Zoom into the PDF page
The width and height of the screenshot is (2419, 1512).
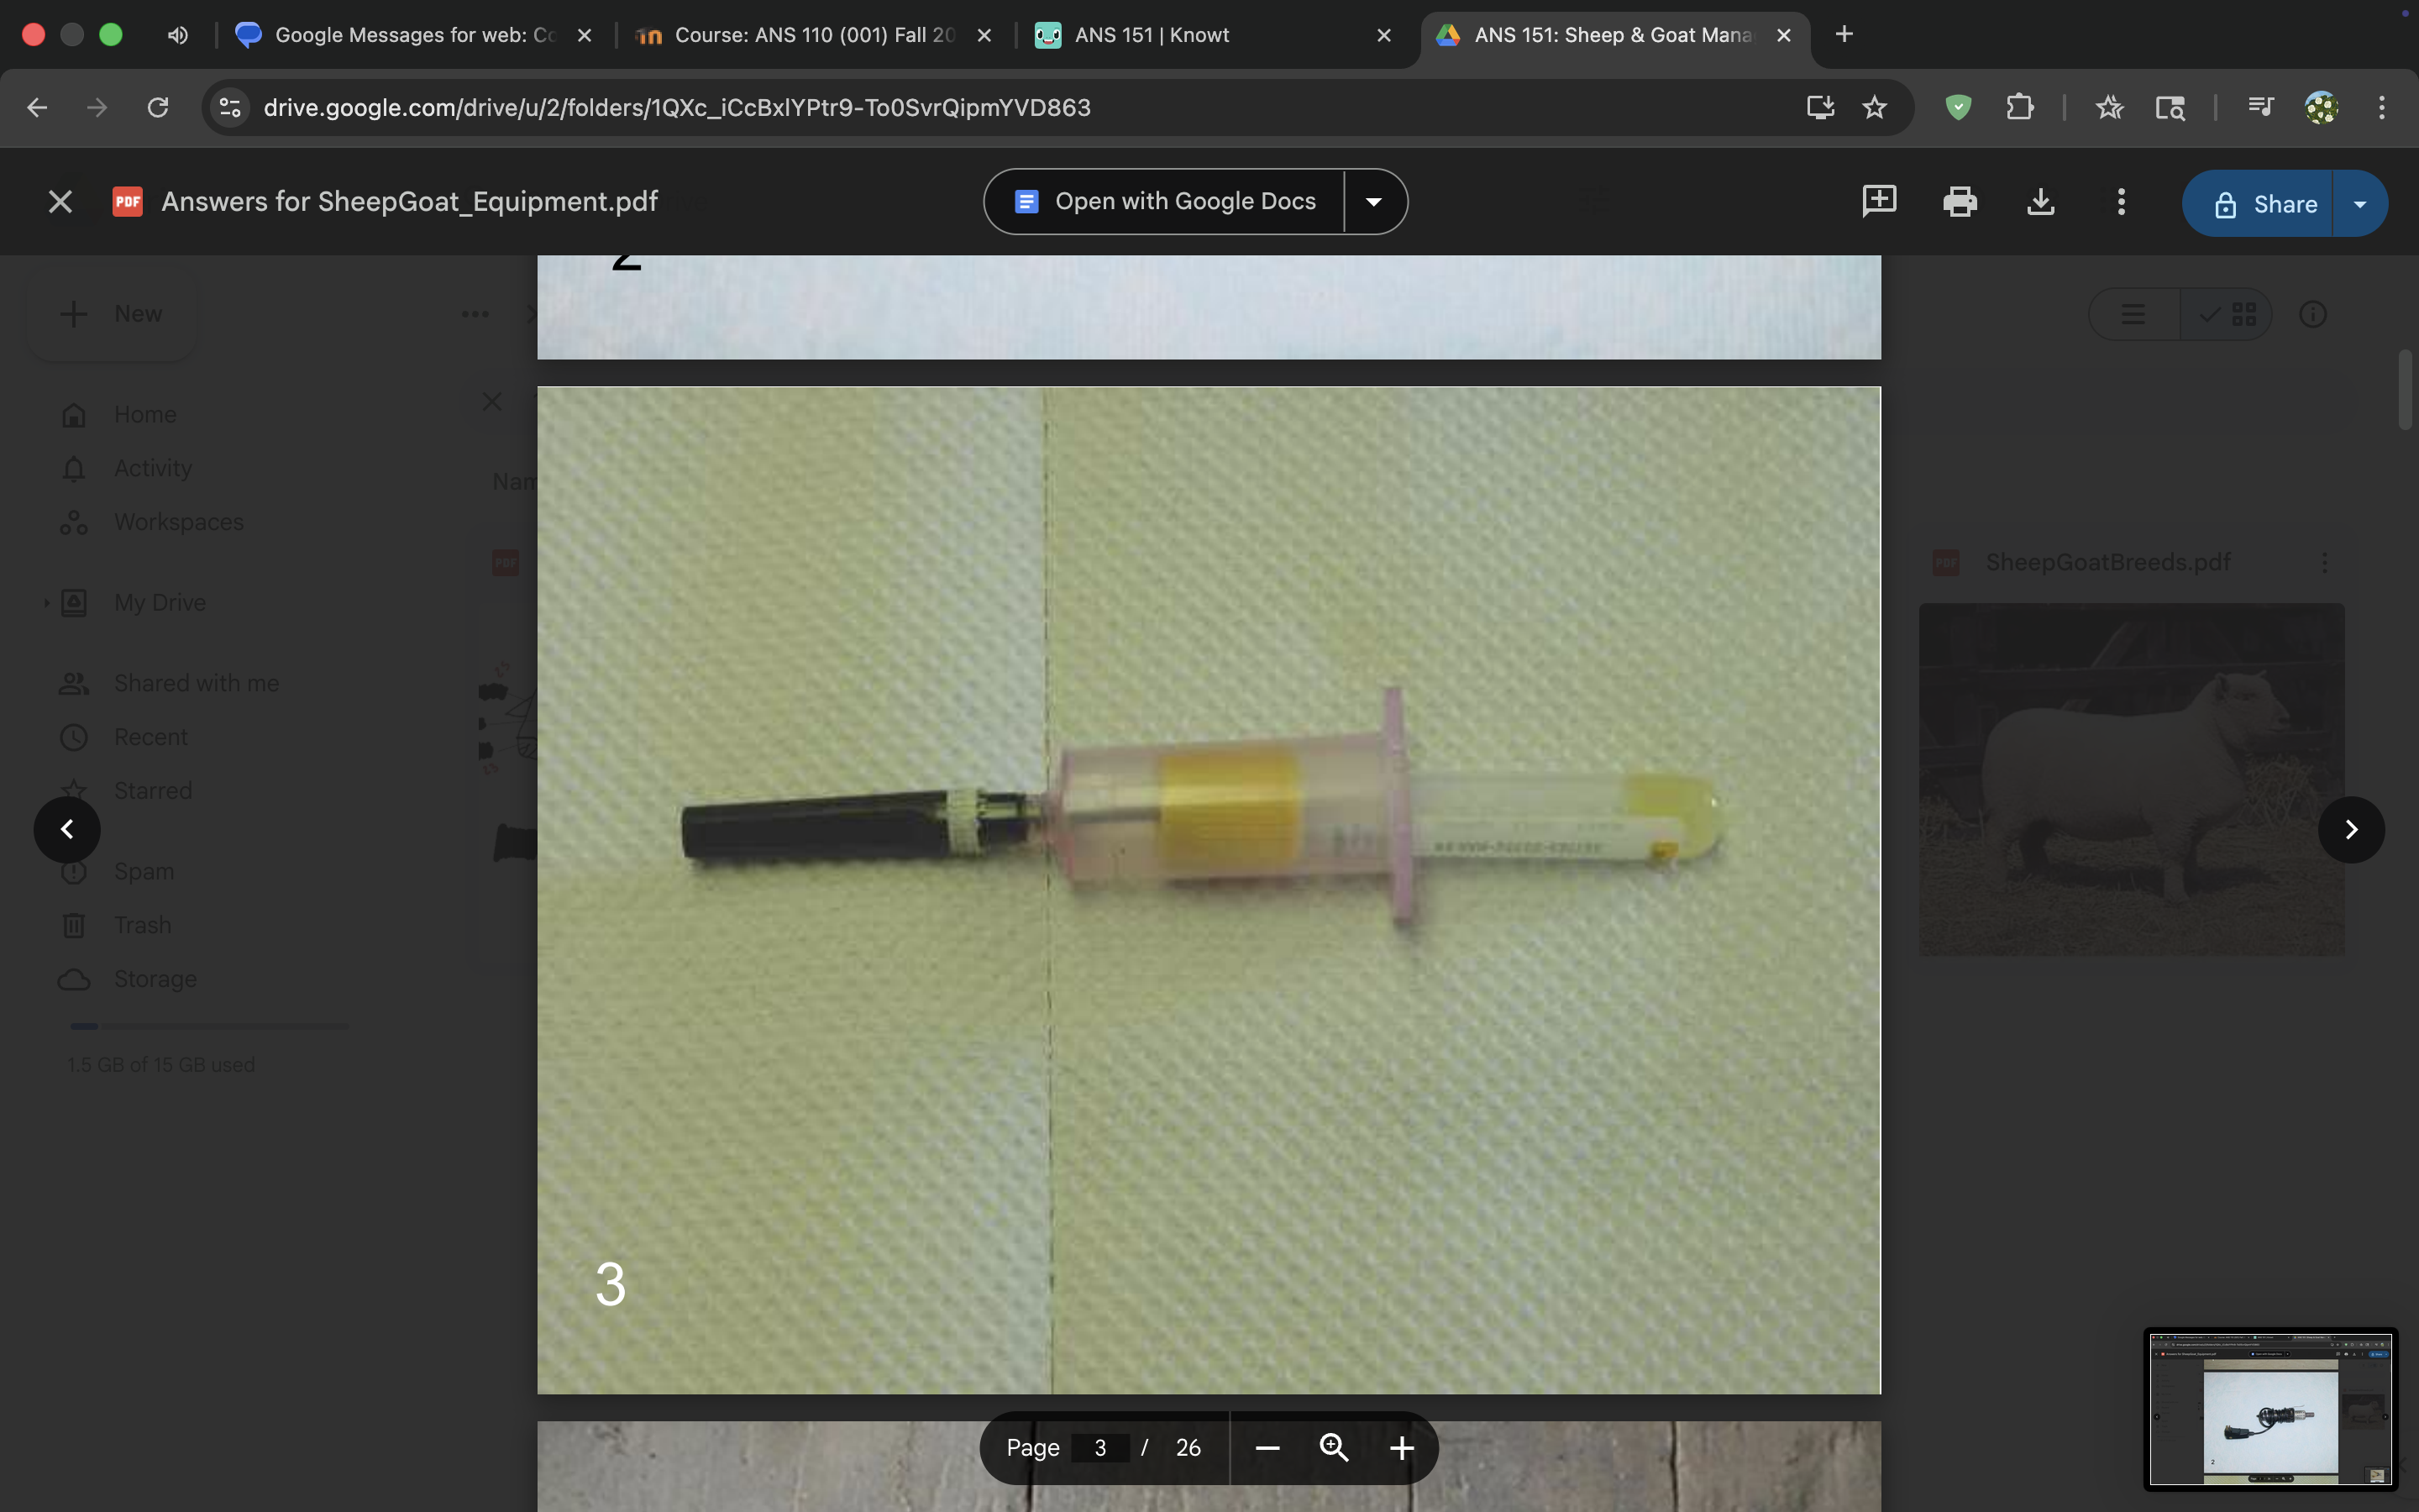click(x=1401, y=1447)
